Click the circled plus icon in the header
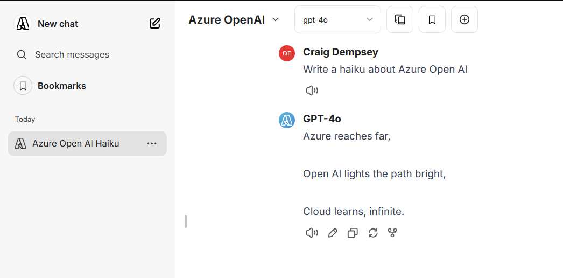This screenshot has width=563, height=278. pos(465,19)
